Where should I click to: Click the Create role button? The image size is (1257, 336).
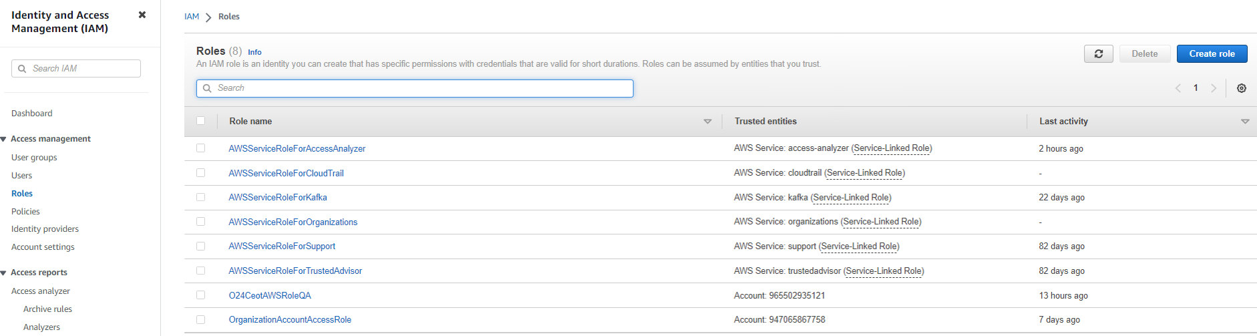click(x=1211, y=54)
